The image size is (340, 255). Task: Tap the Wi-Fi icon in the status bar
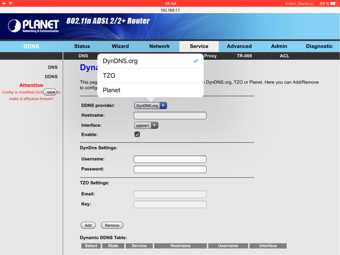(11, 3)
